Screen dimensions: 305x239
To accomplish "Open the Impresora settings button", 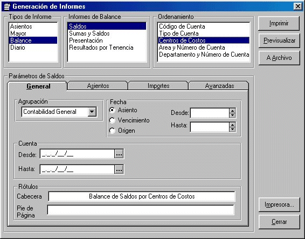I will [279, 204].
